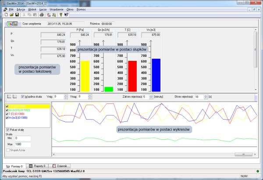Increase the Ymin spinner value
Screen dimensions: 263x180
coord(65,95)
